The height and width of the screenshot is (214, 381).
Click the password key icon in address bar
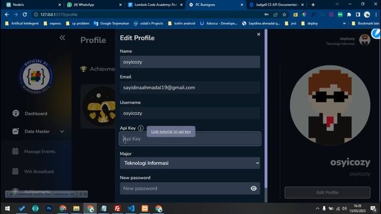267,14
